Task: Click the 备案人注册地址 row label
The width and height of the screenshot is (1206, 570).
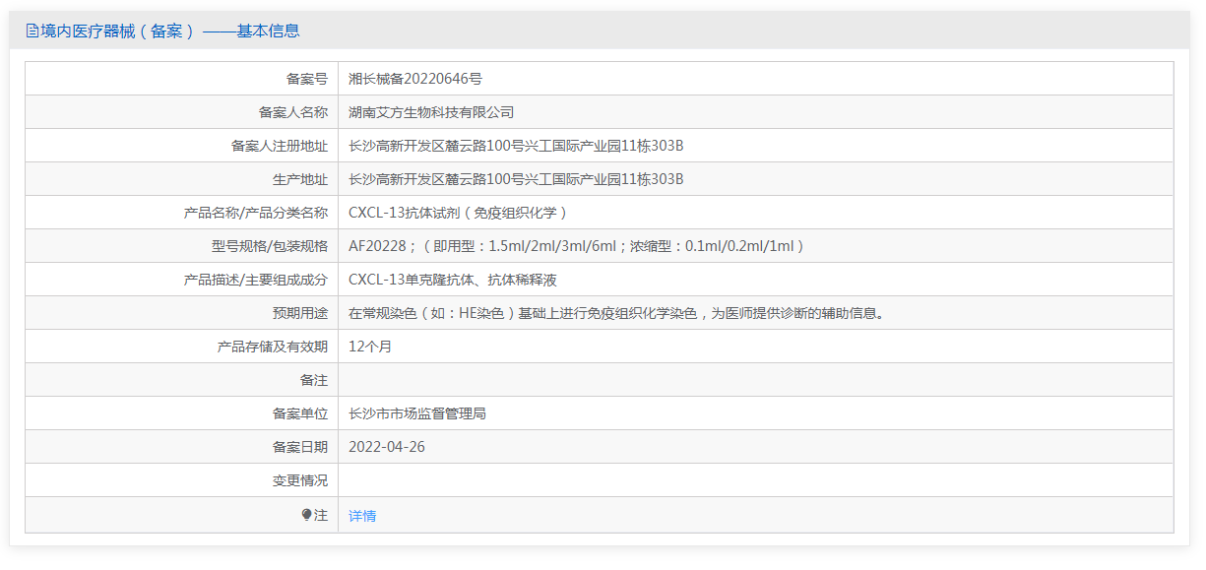Action: 280,146
